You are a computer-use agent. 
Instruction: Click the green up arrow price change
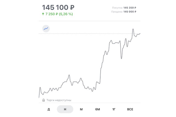coord(43,14)
